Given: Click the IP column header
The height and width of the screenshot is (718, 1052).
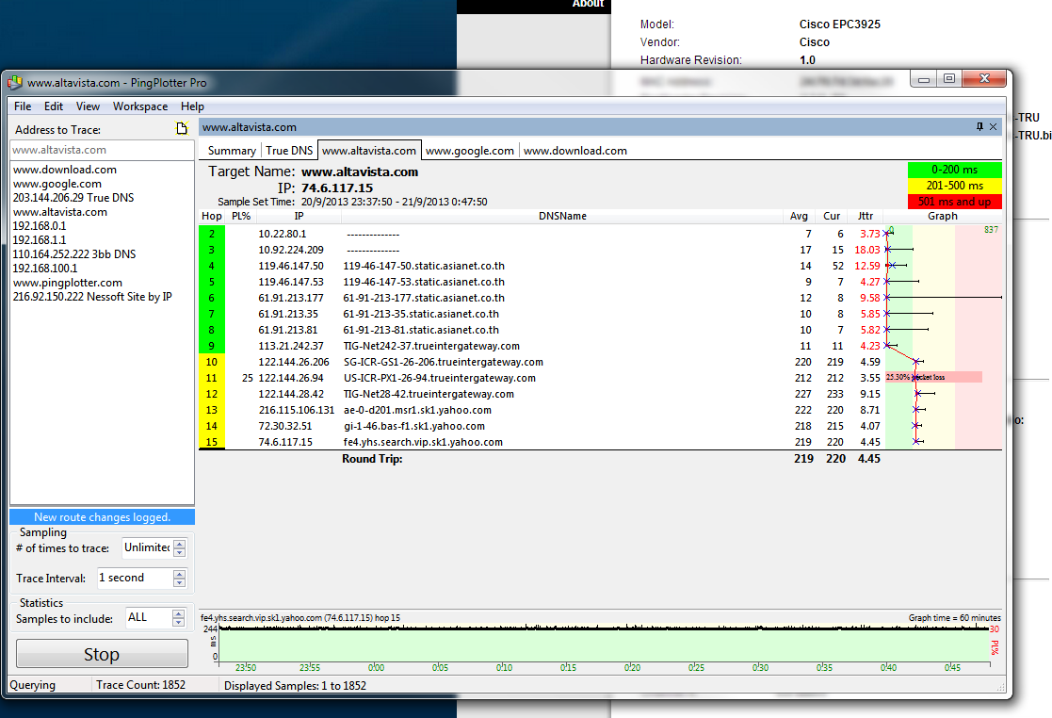Looking at the screenshot, I should pyautogui.click(x=299, y=216).
